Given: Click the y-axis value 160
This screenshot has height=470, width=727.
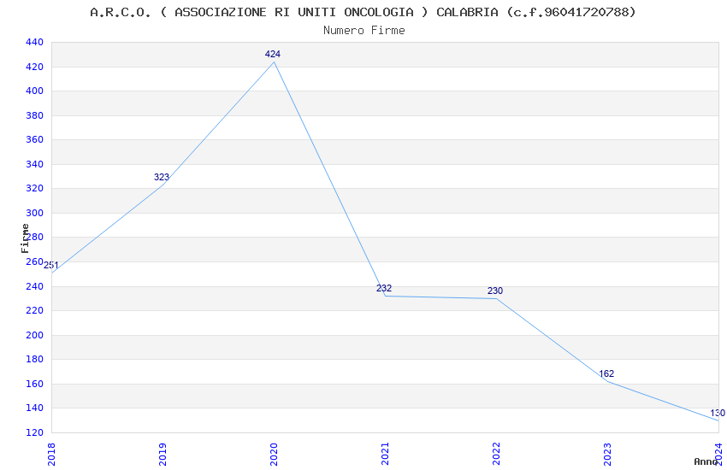Looking at the screenshot, I should pyautogui.click(x=34, y=384).
